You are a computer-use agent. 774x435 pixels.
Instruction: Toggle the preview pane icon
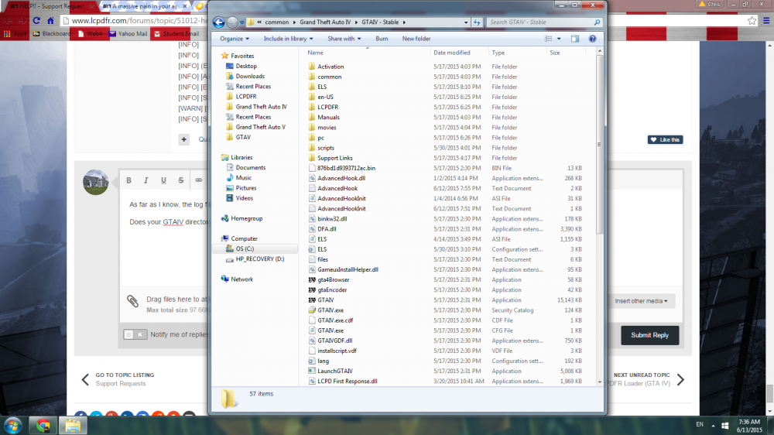tap(575, 39)
